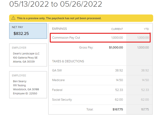Image resolution: width=161 pixels, height=116 pixels.
Task: Click the pay period date range heading
Action: coord(56,4)
